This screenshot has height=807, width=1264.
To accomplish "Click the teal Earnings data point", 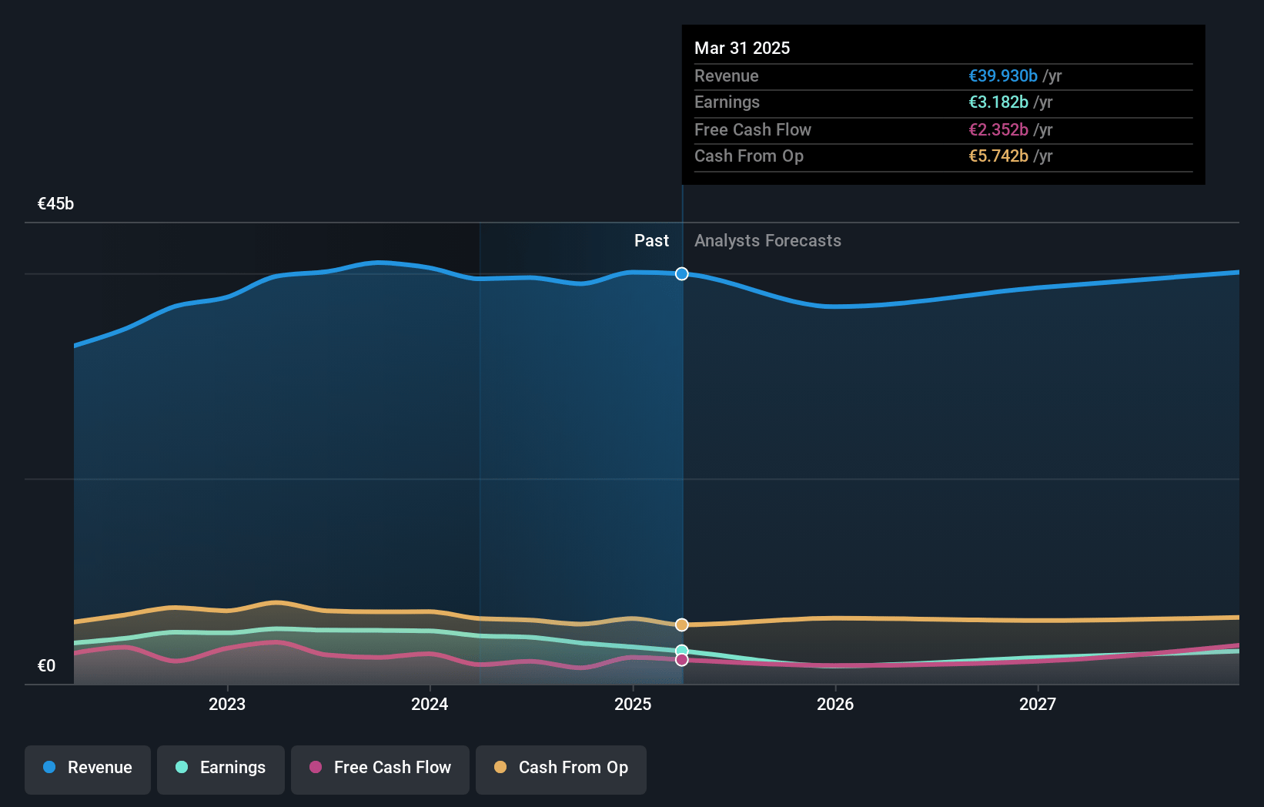I will point(682,651).
